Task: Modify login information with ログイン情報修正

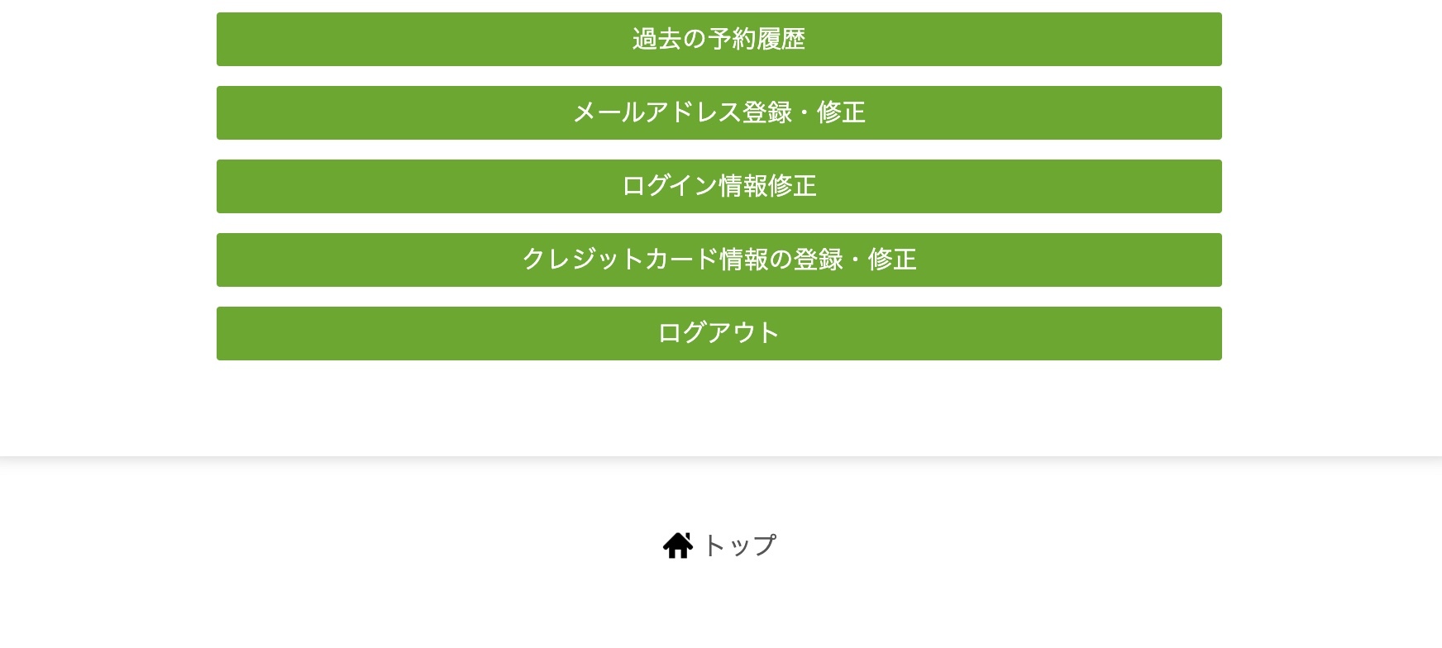Action: 719,186
